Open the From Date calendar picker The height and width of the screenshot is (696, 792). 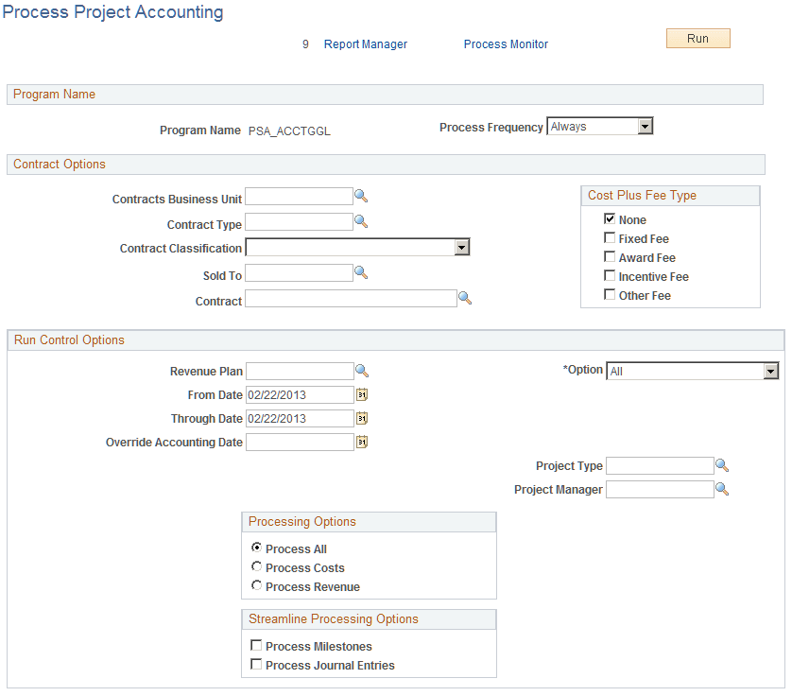tap(361, 394)
